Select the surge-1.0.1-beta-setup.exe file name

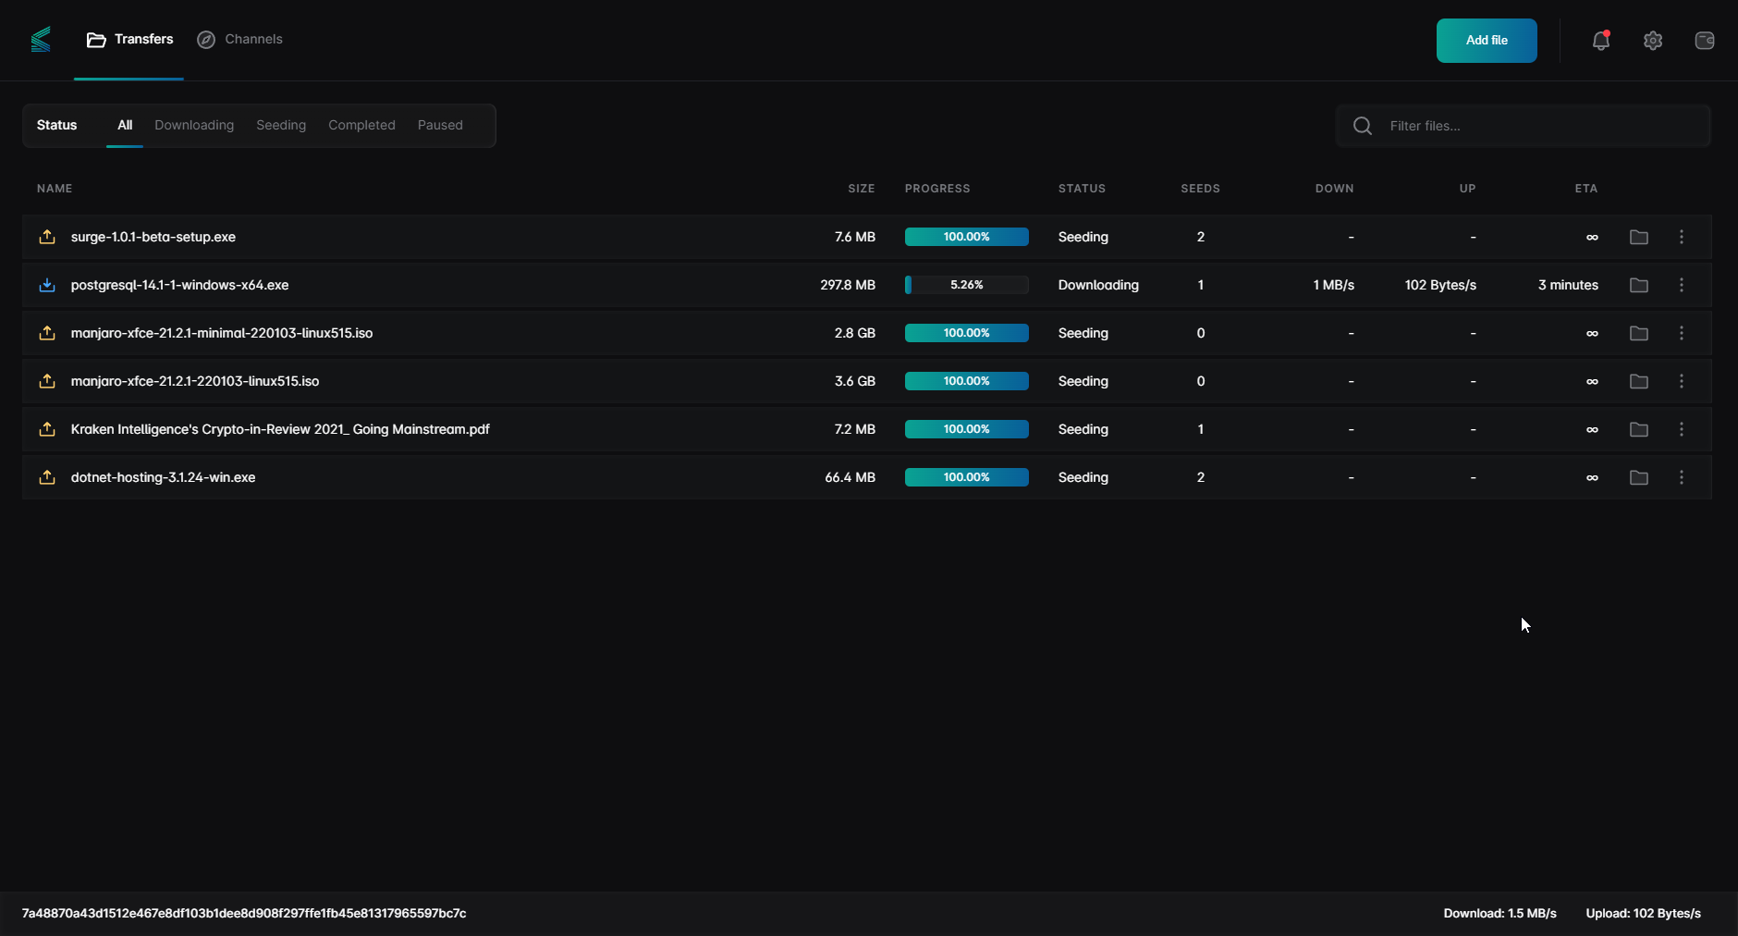point(153,237)
